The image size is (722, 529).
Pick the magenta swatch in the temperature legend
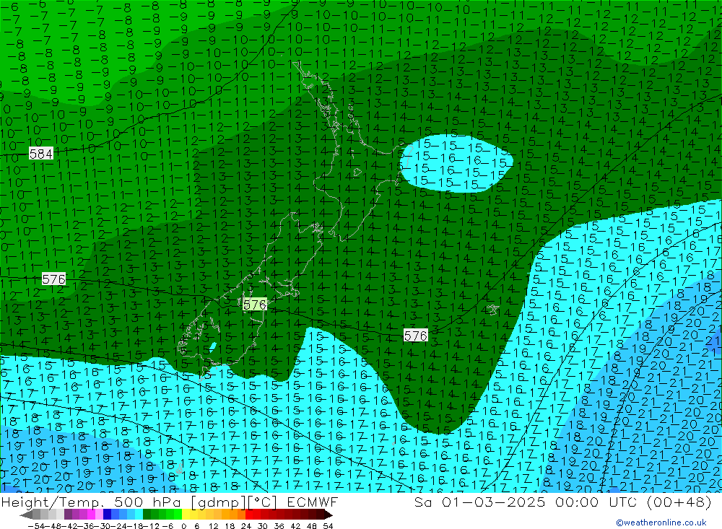coord(91,515)
